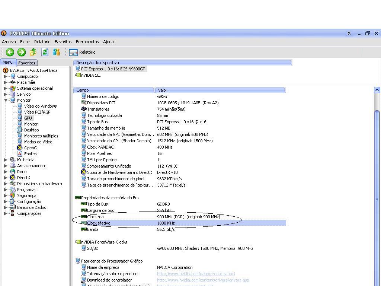Expand the Comparações tree node

coord(6,213)
